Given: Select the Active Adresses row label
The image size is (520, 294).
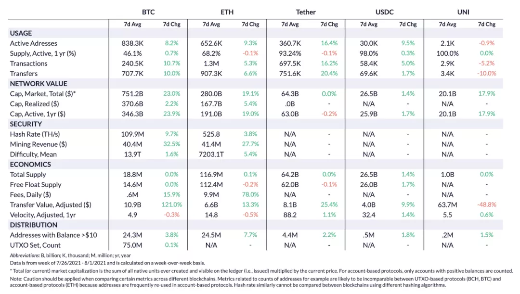Looking at the screenshot, I should coord(34,43).
